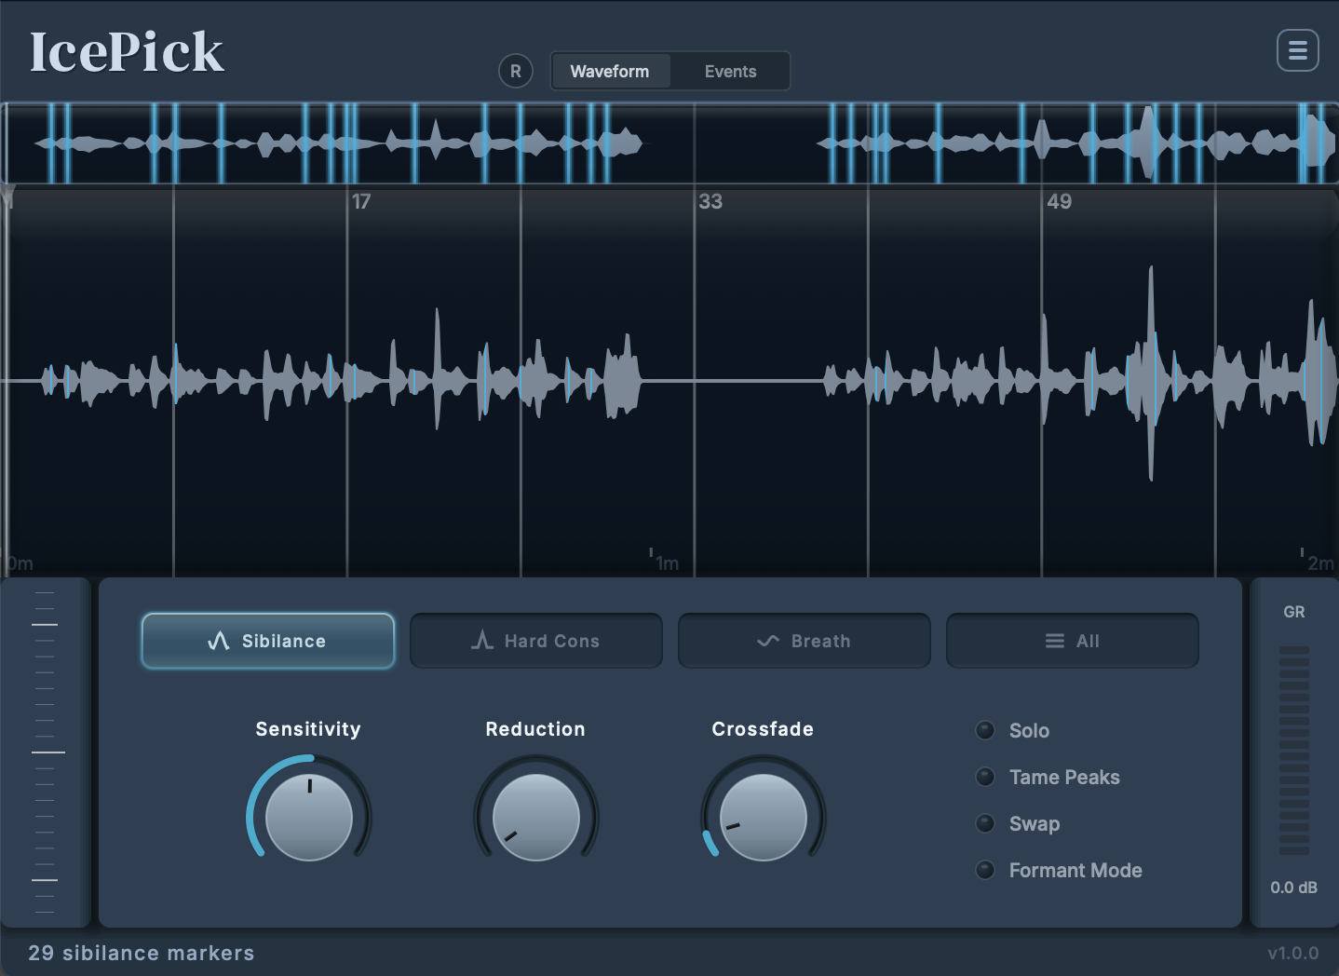Click the bar 49 marker in the timeline
This screenshot has height=976, width=1339.
click(x=1059, y=201)
